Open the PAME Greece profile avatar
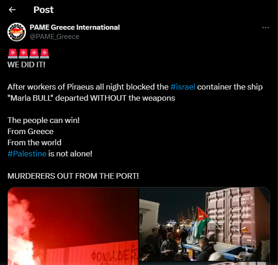This screenshot has width=278, height=265. [17, 32]
